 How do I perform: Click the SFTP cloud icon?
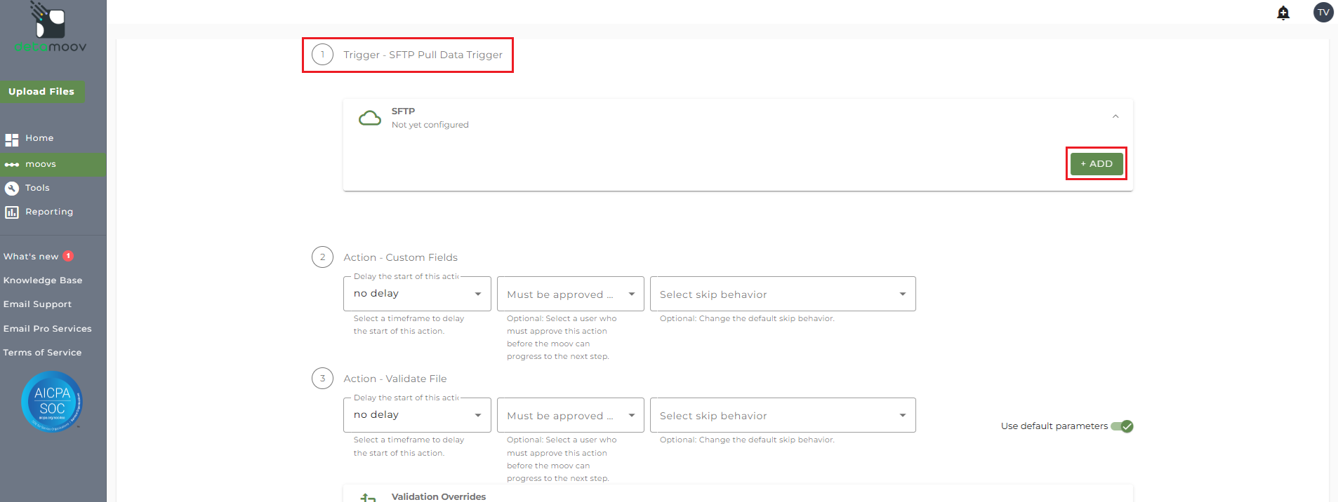[x=370, y=118]
